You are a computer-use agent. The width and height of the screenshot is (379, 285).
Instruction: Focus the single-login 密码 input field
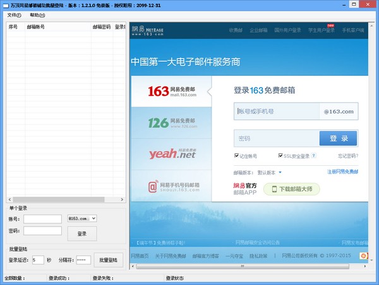(x=42, y=231)
